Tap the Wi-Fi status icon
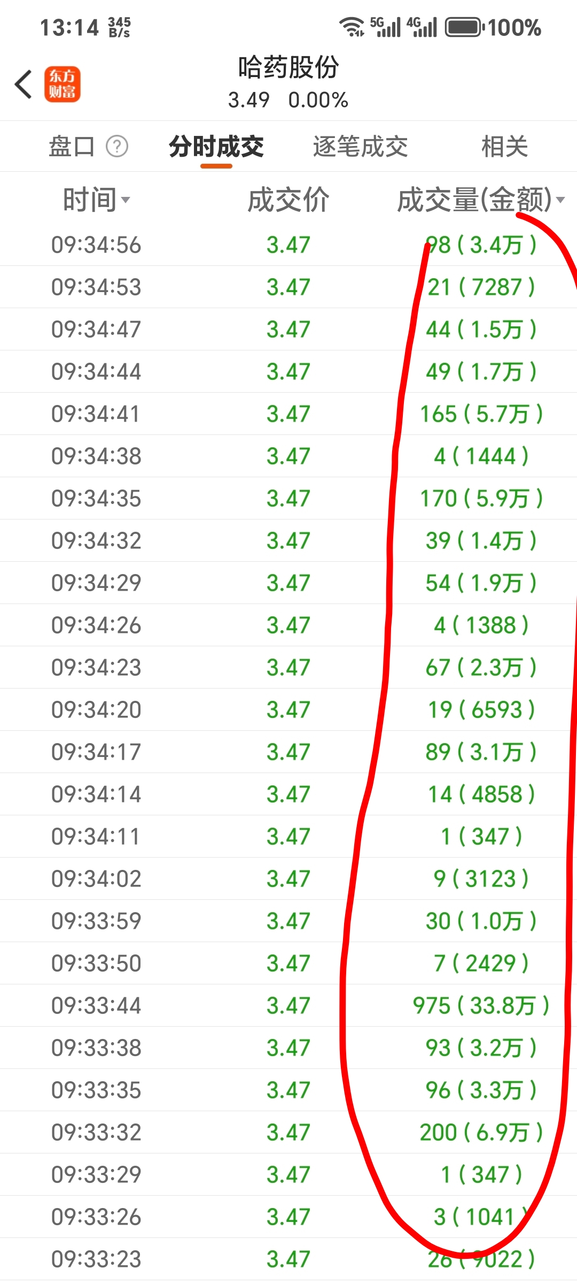The width and height of the screenshot is (577, 1284). tap(352, 27)
